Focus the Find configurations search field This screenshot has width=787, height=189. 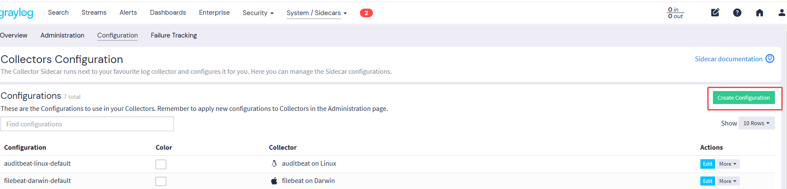(x=87, y=124)
